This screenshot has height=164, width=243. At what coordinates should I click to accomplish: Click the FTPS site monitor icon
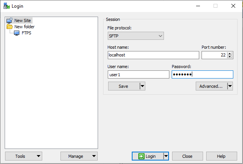pyautogui.click(x=17, y=33)
